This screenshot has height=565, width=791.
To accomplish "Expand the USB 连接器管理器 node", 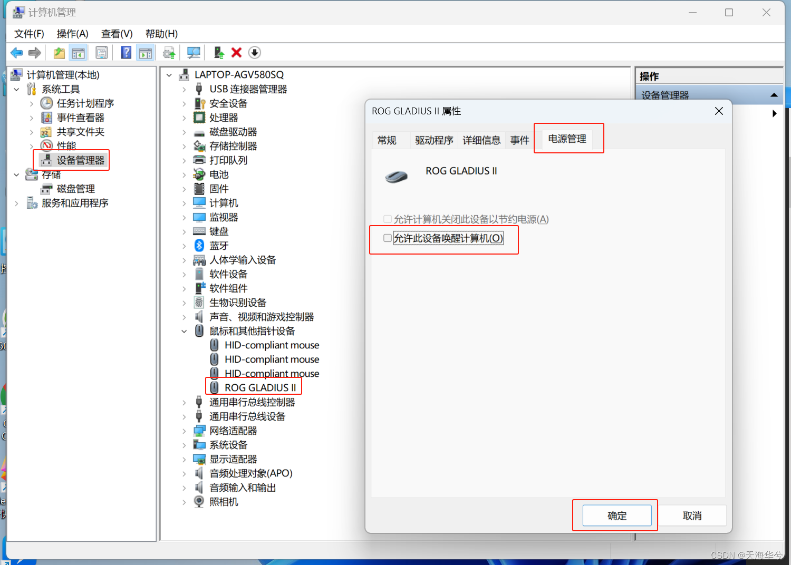I will [x=184, y=90].
